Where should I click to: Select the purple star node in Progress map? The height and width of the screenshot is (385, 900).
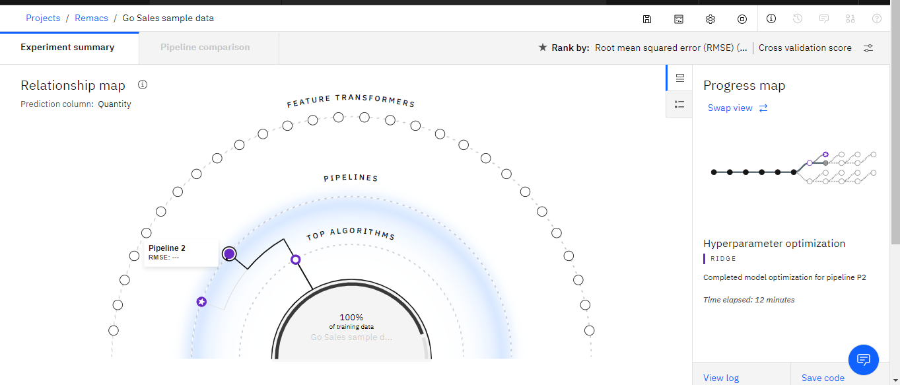(x=825, y=154)
